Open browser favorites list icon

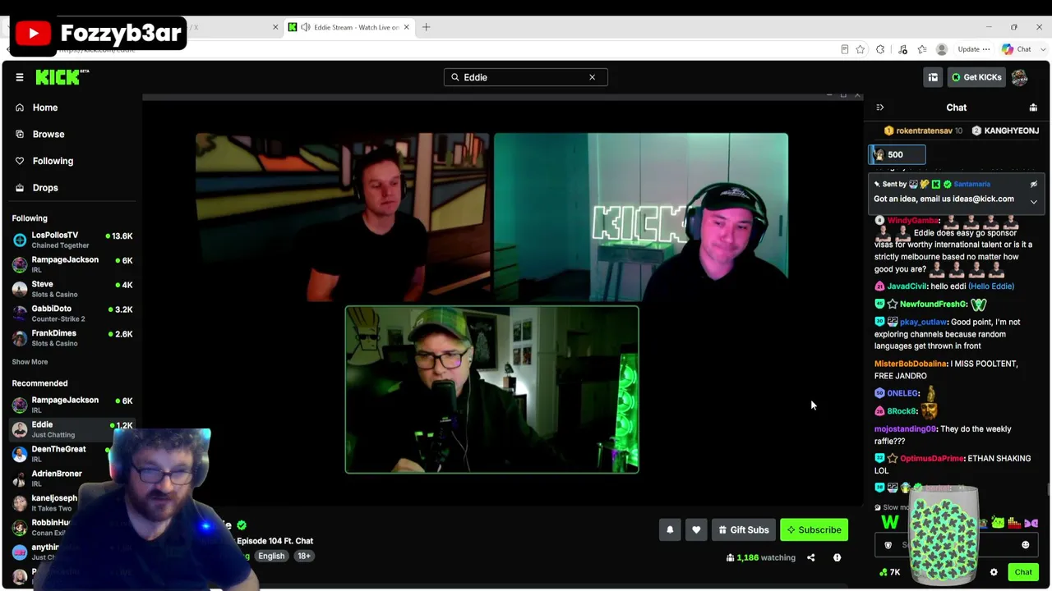tap(922, 49)
